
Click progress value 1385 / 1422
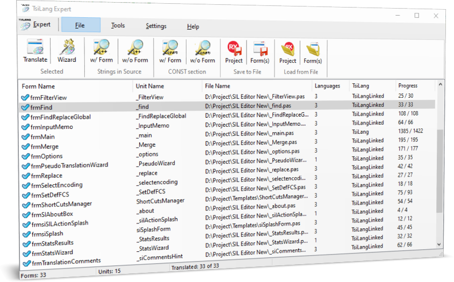pos(410,131)
